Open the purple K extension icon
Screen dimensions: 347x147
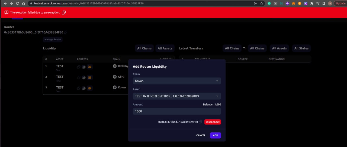[x=306, y=4]
